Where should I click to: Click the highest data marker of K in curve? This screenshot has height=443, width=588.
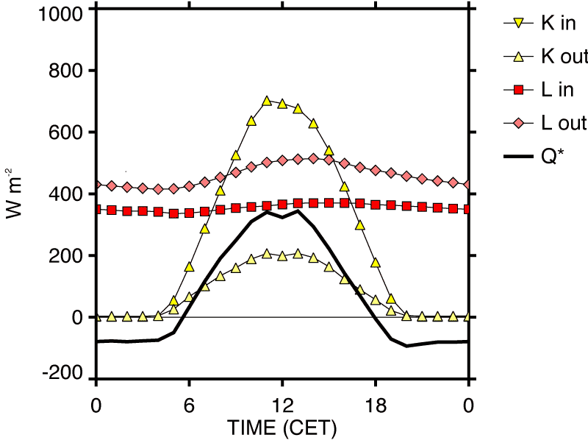pyautogui.click(x=267, y=101)
